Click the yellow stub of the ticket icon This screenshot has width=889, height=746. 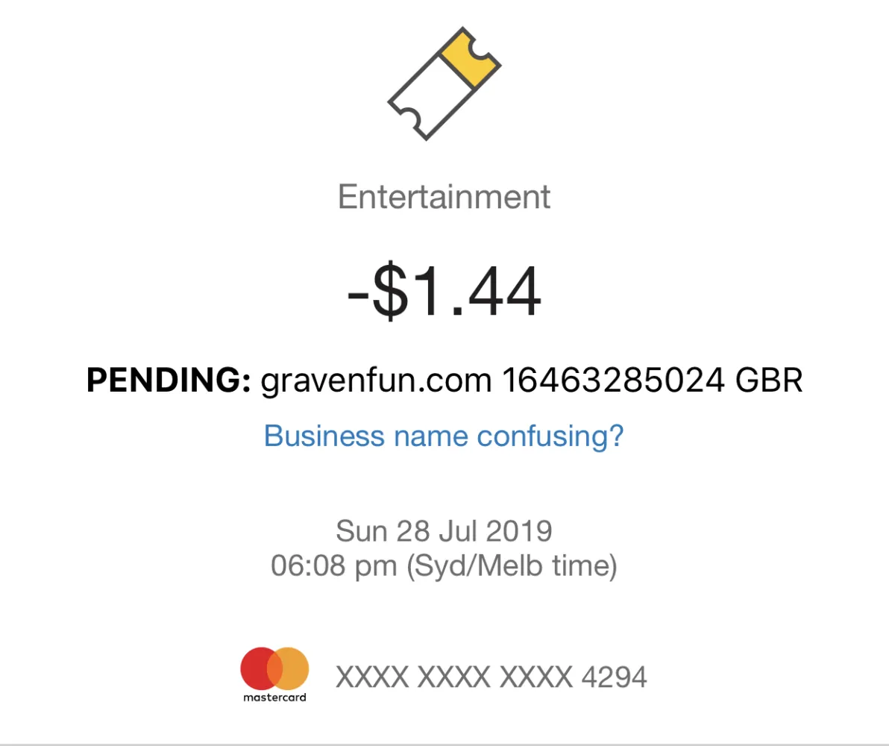[470, 57]
